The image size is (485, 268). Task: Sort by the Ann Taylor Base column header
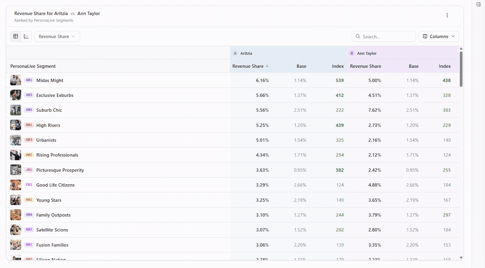coord(414,66)
